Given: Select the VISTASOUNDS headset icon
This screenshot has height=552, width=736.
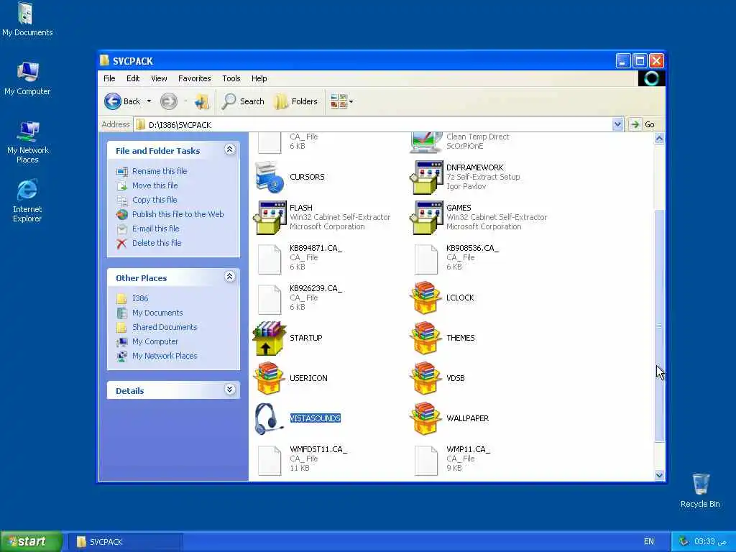Looking at the screenshot, I should [269, 419].
